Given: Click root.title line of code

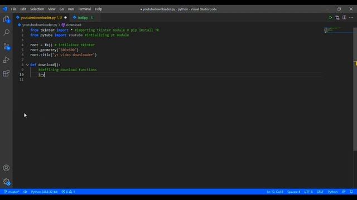Looking at the screenshot, I should 64,55.
